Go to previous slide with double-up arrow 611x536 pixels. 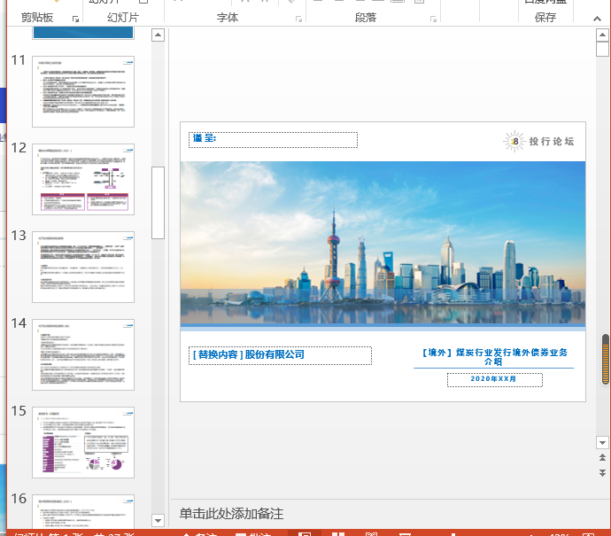pos(602,458)
